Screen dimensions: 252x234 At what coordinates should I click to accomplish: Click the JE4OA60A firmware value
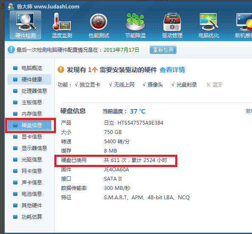pos(116,170)
